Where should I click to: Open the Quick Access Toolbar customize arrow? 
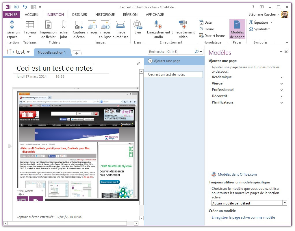40,7
